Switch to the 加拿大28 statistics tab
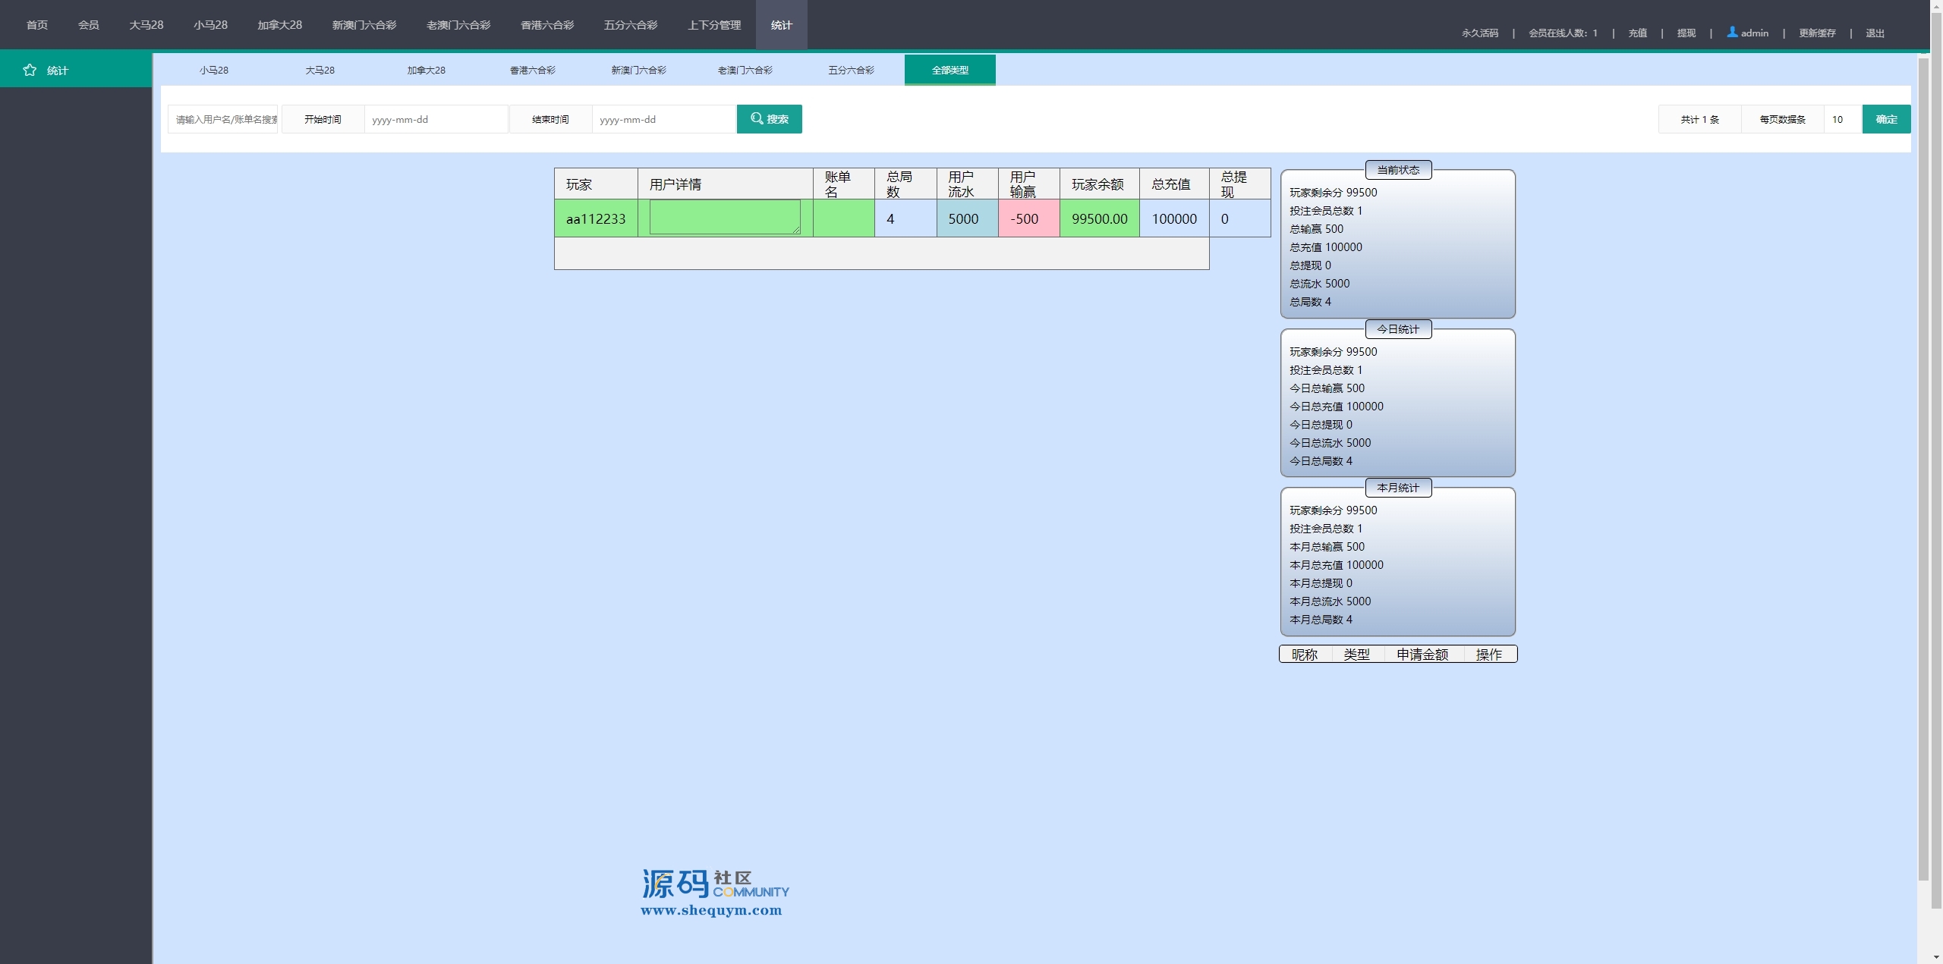 pos(427,70)
